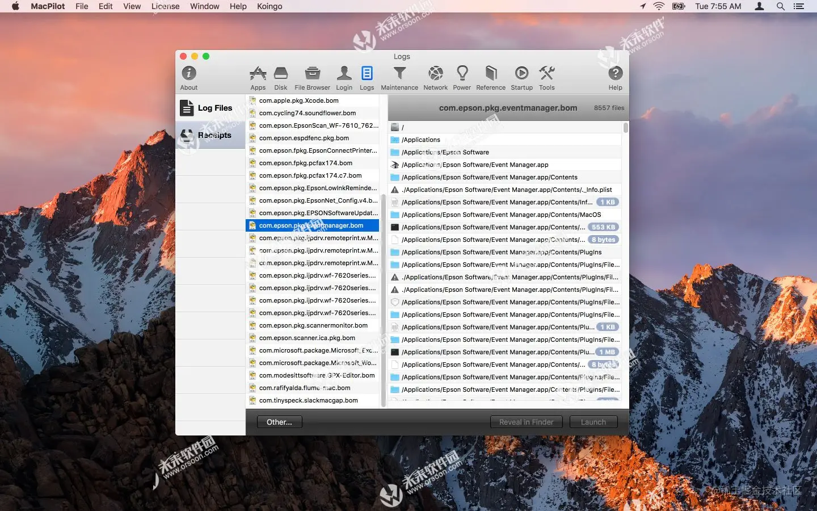Open the About toolbar icon
The image size is (817, 511).
(189, 78)
